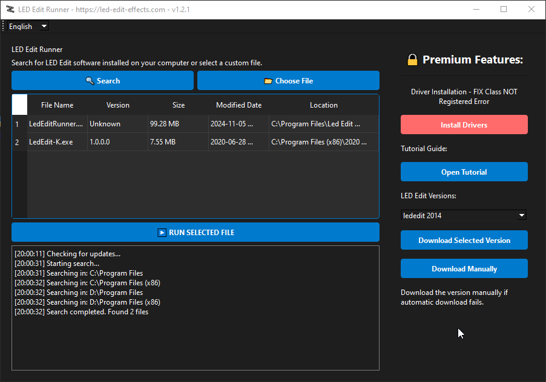Maximize the LED Edit Runner window
This screenshot has width=546, height=382.
[x=504, y=10]
